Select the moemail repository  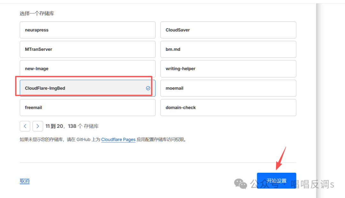point(228,88)
